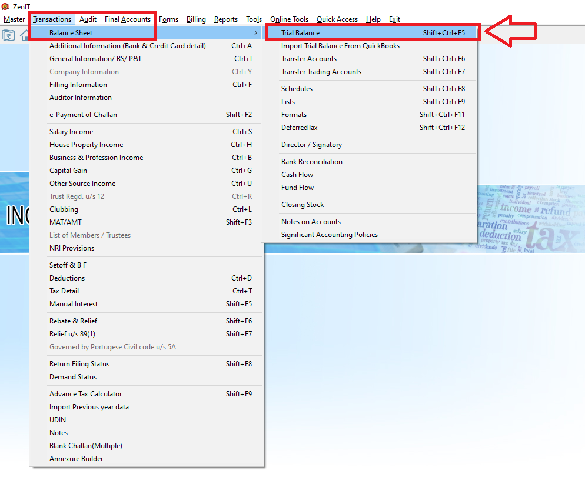
Task: Select General Information/ BS/ P&L
Action: [x=146, y=59]
